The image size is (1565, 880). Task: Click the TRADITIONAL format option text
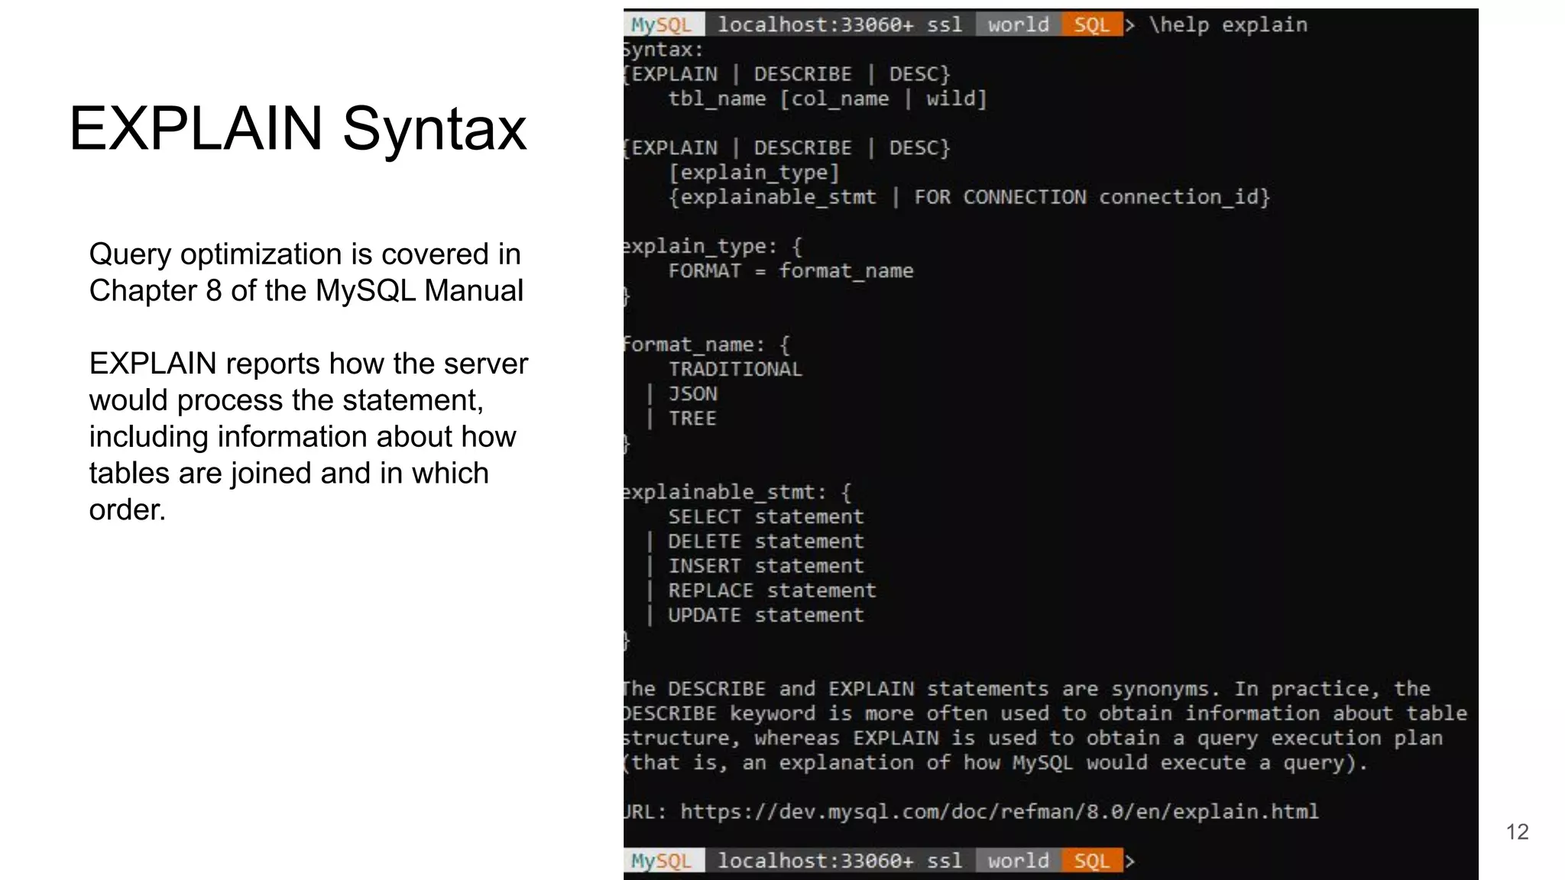click(735, 370)
